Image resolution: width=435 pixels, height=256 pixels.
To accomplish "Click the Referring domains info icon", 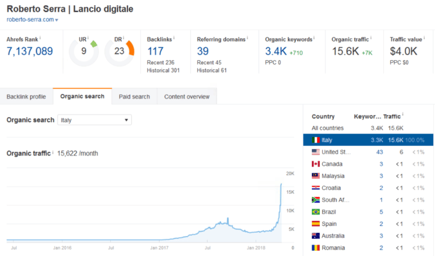I will click(247, 38).
